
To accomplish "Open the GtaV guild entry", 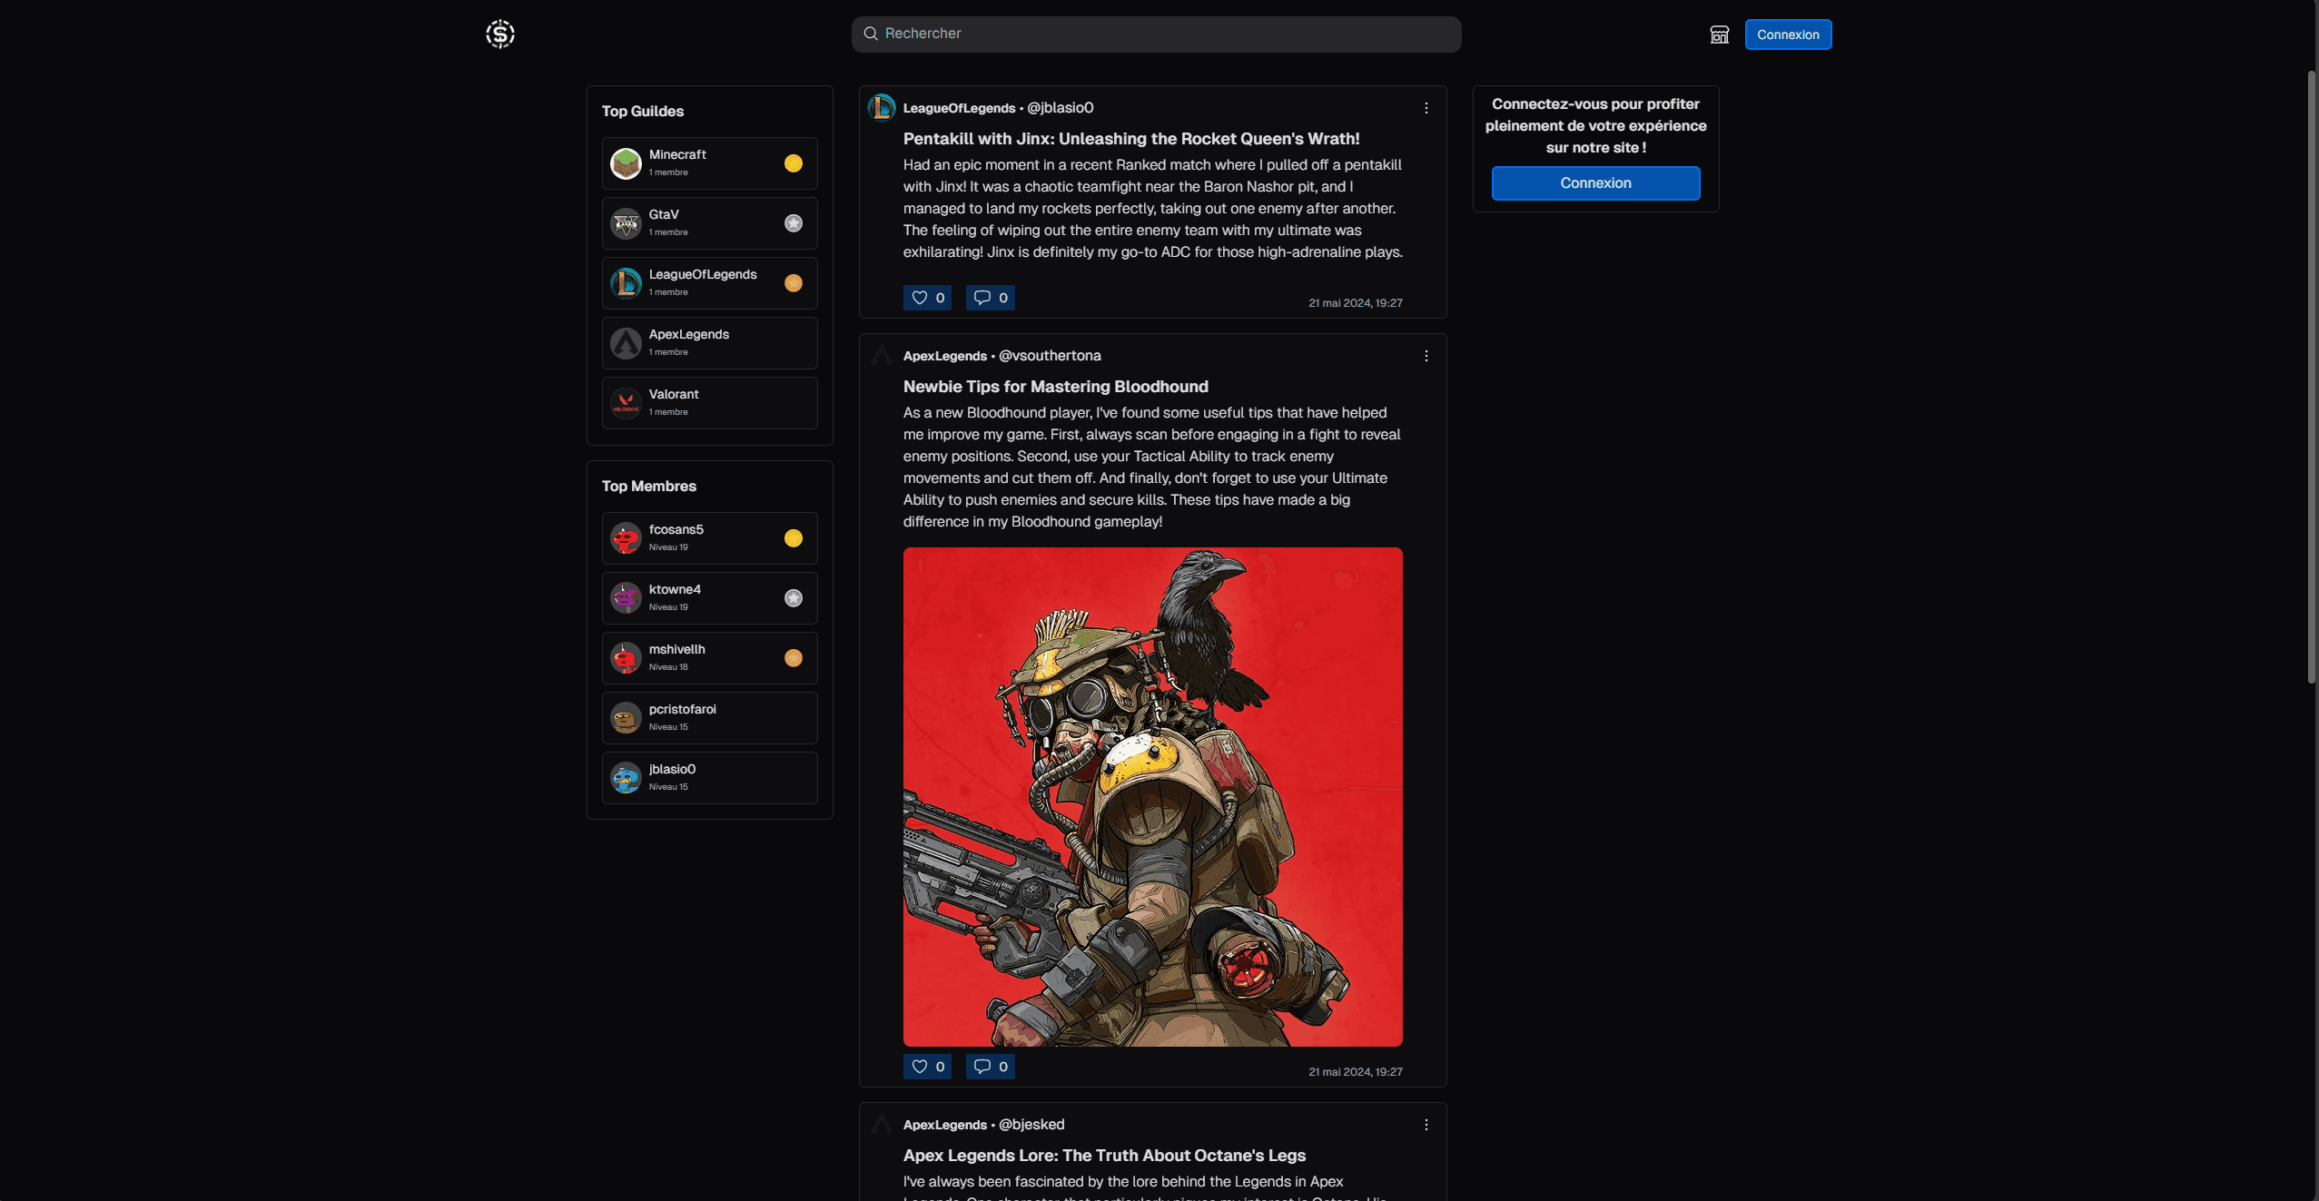I will point(709,223).
